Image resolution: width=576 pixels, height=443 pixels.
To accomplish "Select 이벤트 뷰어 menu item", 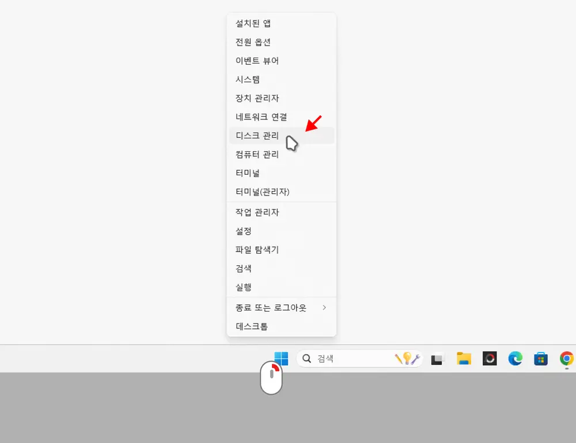I will [x=257, y=61].
